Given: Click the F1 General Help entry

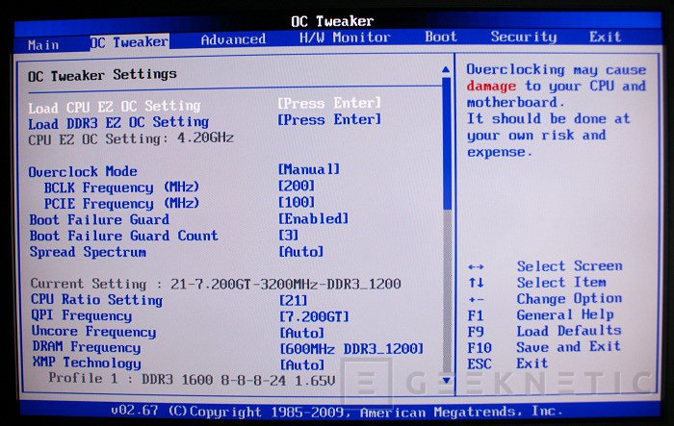Looking at the screenshot, I should click(x=541, y=315).
